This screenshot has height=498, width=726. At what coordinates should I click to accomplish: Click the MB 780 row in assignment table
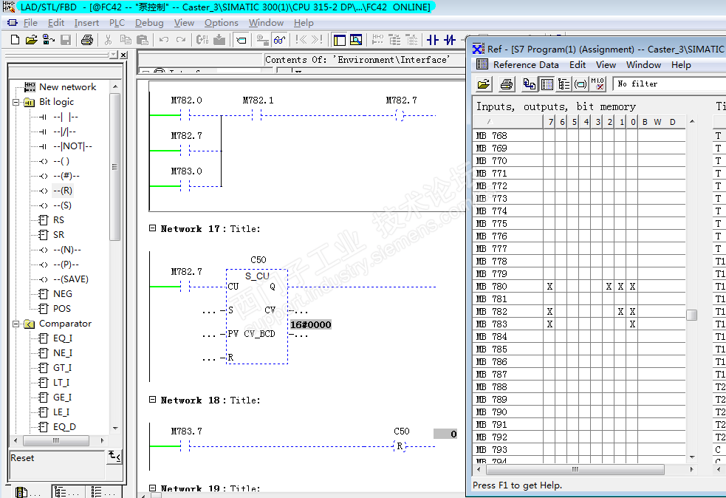579,286
